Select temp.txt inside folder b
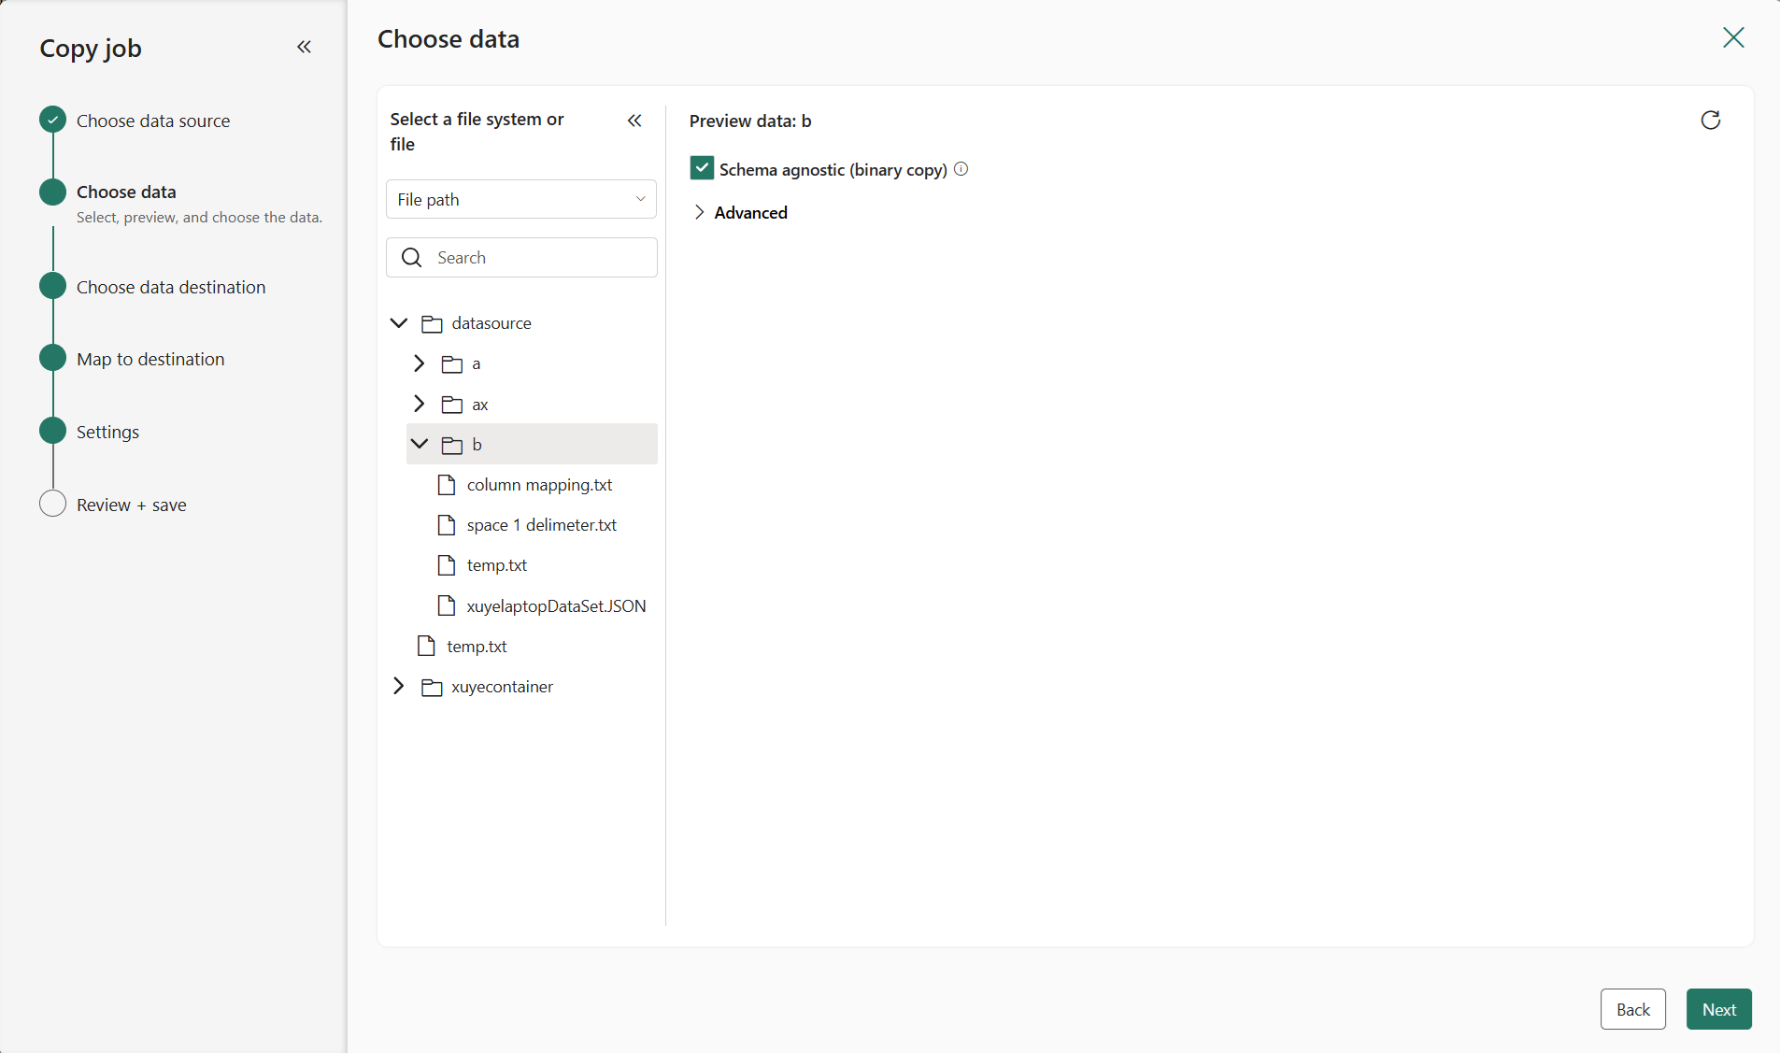Image resolution: width=1780 pixels, height=1053 pixels. click(x=497, y=565)
